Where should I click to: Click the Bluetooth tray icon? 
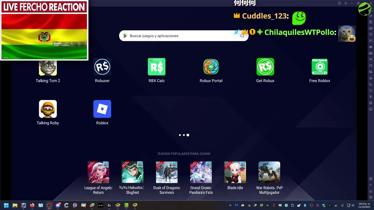coord(305,205)
